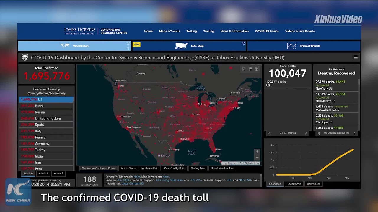Viewport: 378px width, 212px height.
Task: Click the help icon on U.S. Map tab
Action: [x=243, y=44]
